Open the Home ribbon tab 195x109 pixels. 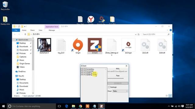click(24, 30)
